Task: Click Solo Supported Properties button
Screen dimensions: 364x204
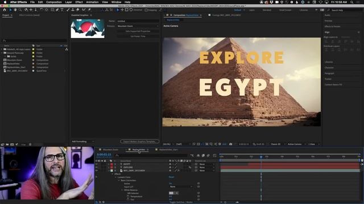Action: tap(138, 31)
